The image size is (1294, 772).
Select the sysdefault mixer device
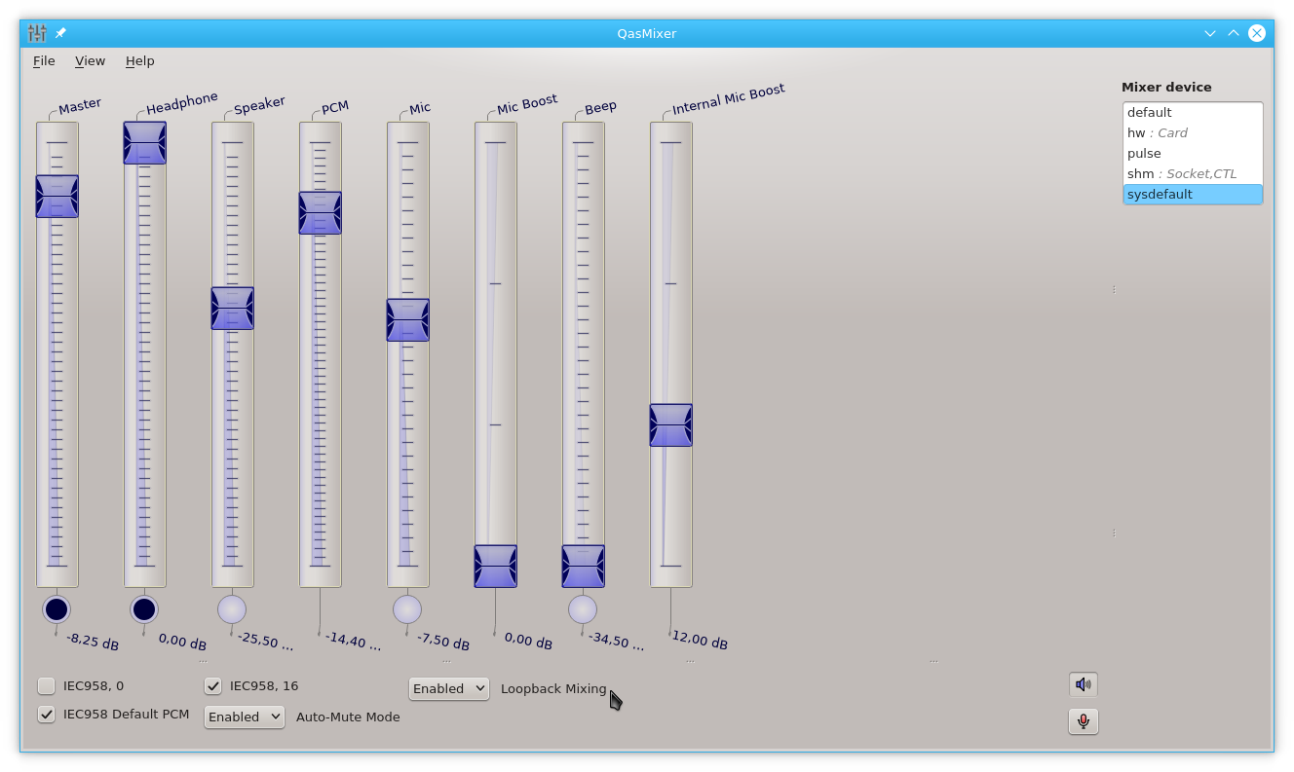[1193, 195]
